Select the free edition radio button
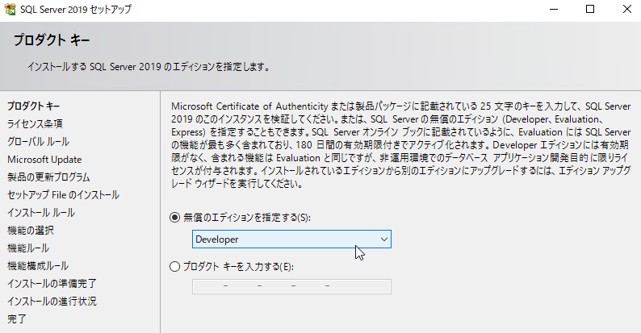This screenshot has width=641, height=333. [174, 218]
